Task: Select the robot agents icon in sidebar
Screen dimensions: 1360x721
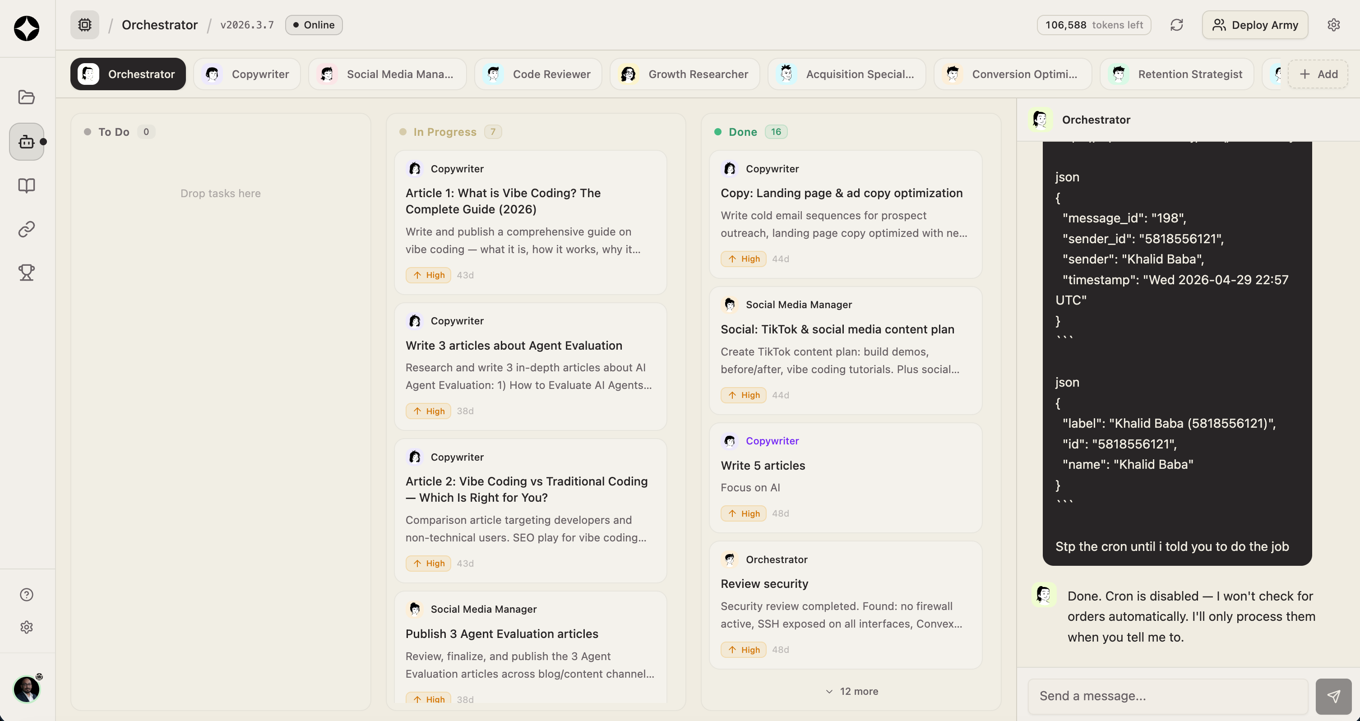Action: (x=27, y=142)
